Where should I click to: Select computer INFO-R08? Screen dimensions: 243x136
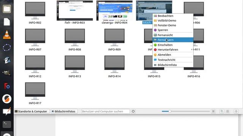[75, 40]
